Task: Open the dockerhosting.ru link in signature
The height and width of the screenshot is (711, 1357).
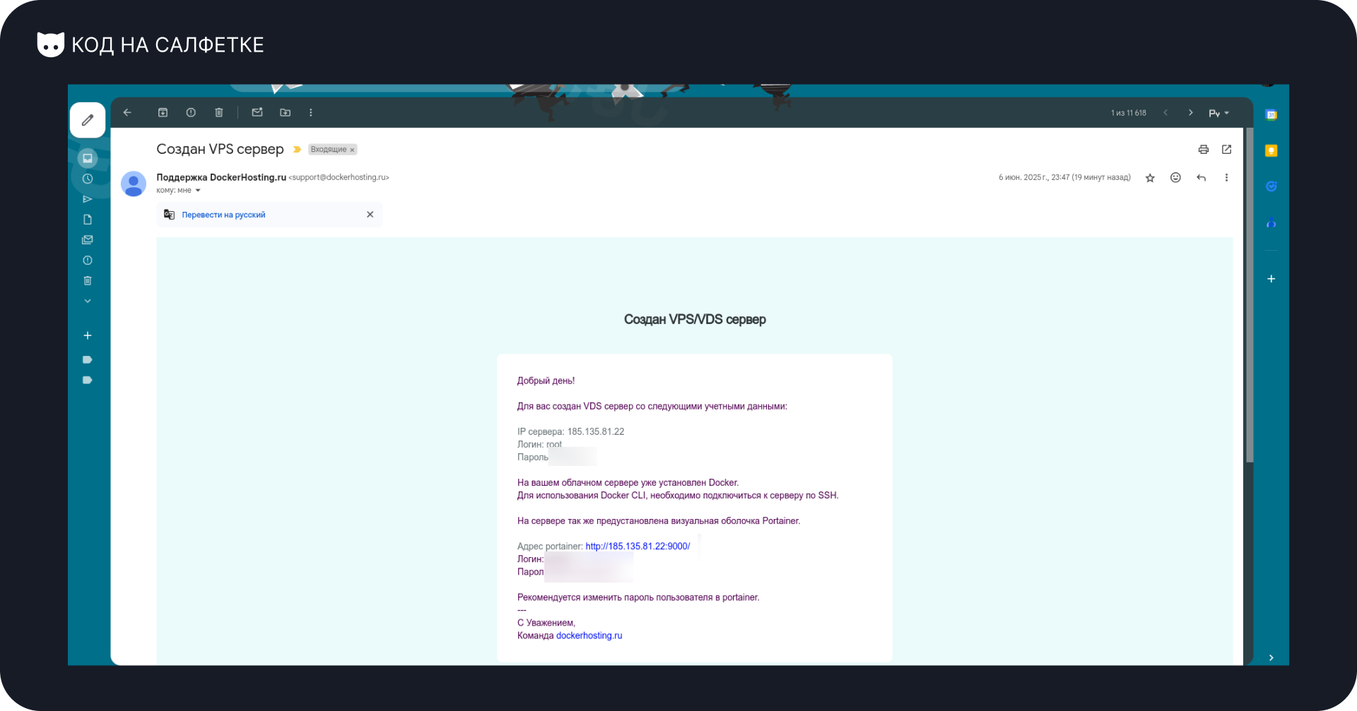Action: [x=589, y=635]
